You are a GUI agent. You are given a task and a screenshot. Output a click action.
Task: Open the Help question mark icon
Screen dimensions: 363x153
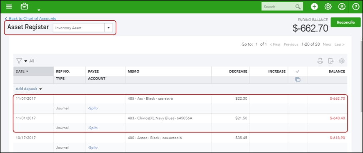click(x=355, y=7)
